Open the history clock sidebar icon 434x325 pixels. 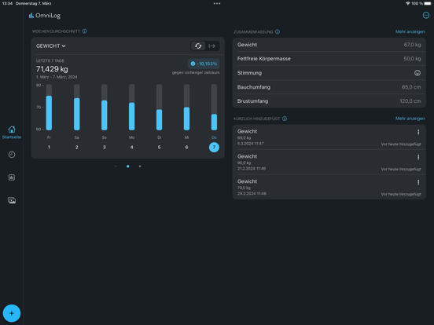click(x=12, y=155)
